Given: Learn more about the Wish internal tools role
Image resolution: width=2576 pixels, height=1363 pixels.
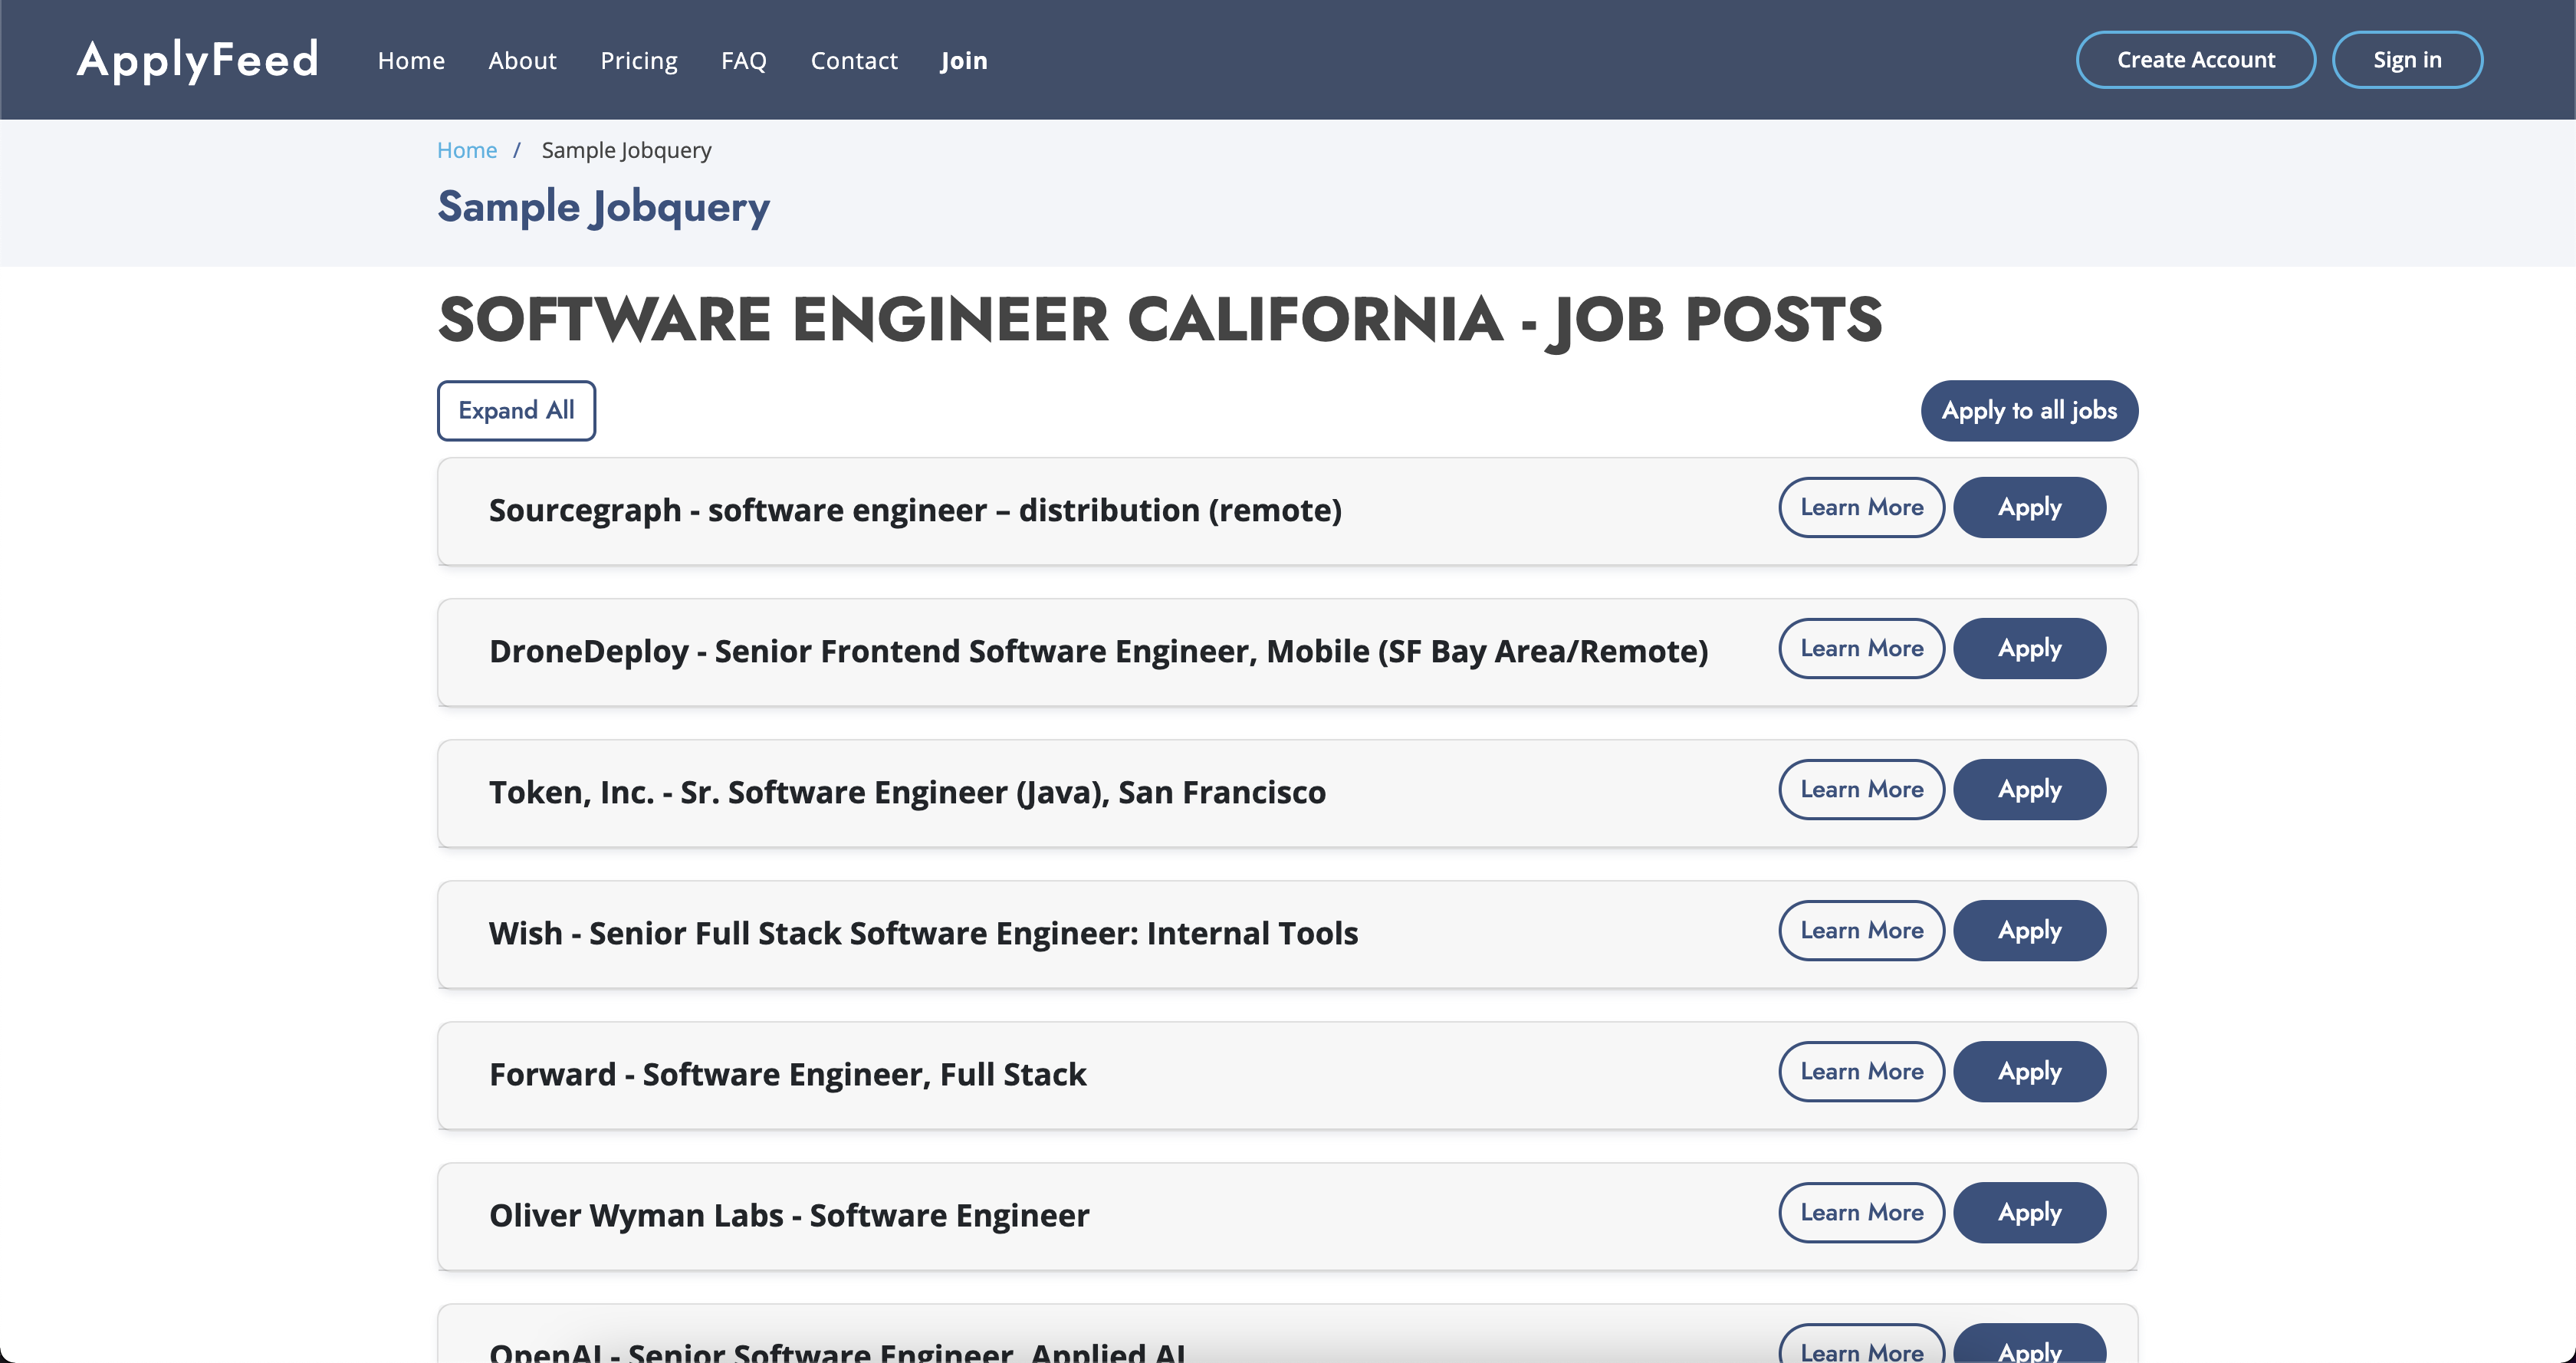Looking at the screenshot, I should coord(1861,930).
